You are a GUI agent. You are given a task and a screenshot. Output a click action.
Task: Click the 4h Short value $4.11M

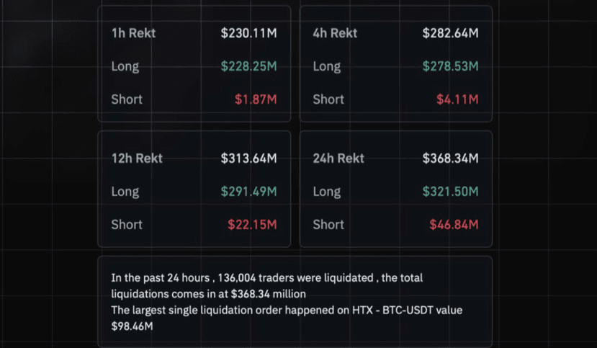[457, 99]
